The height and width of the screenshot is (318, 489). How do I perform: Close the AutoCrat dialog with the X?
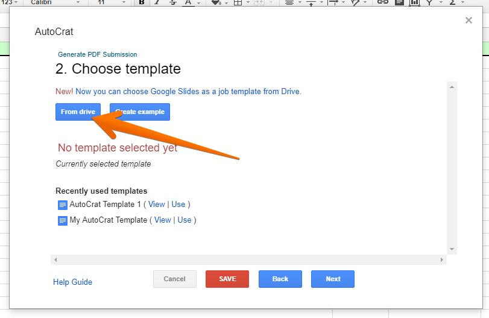tap(468, 21)
